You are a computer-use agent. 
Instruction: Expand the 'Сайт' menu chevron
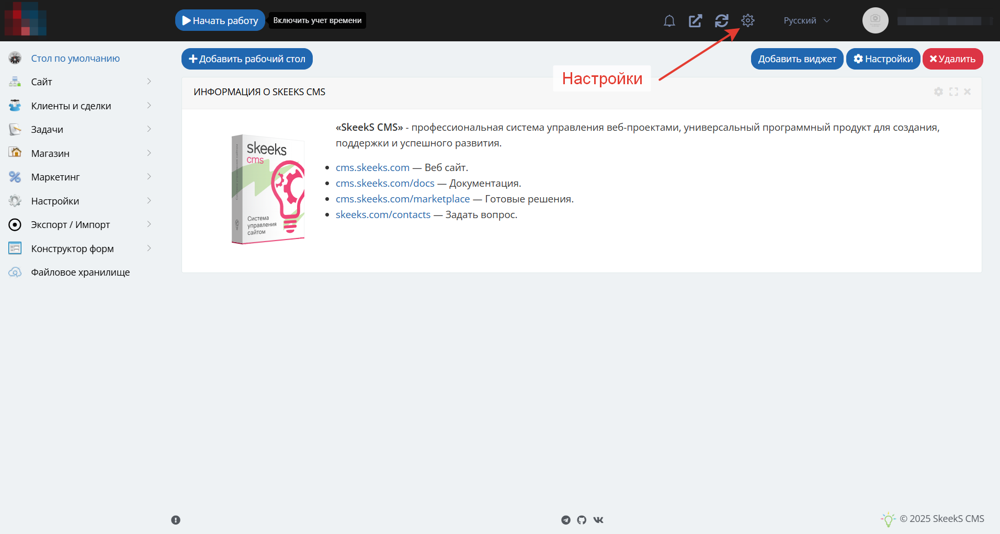(x=149, y=82)
